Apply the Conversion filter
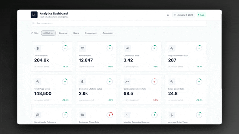Image resolution: width=239 pixels, height=134 pixels. 108,33
